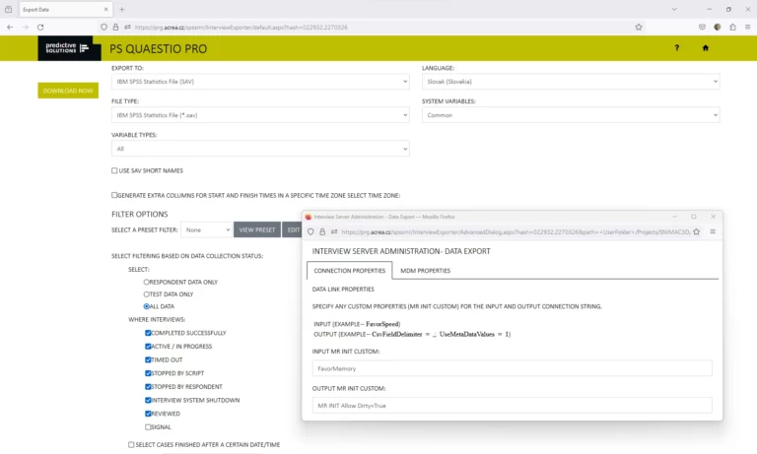Click PS QUAESTIO PRO title

159,48
